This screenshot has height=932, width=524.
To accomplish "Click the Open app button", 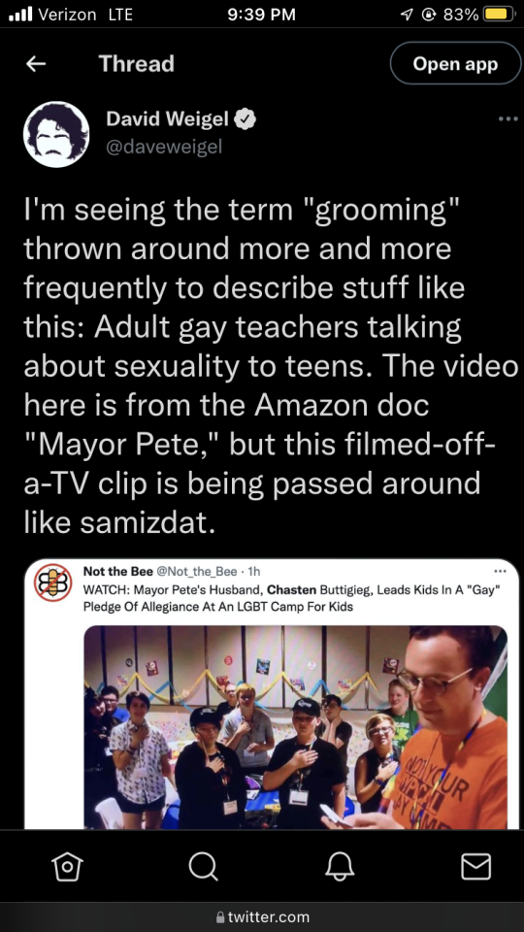I will pos(455,64).
